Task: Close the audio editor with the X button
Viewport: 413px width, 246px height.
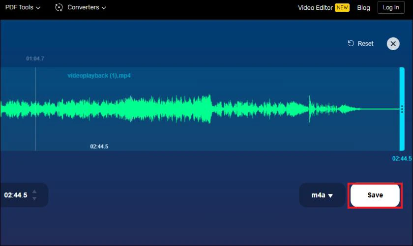Action: pyautogui.click(x=393, y=44)
